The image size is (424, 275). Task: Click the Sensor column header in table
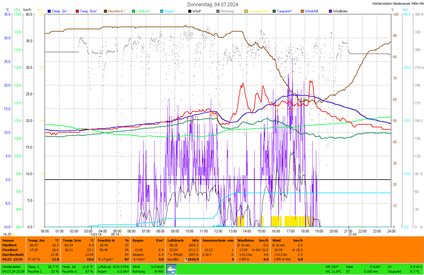8,240
